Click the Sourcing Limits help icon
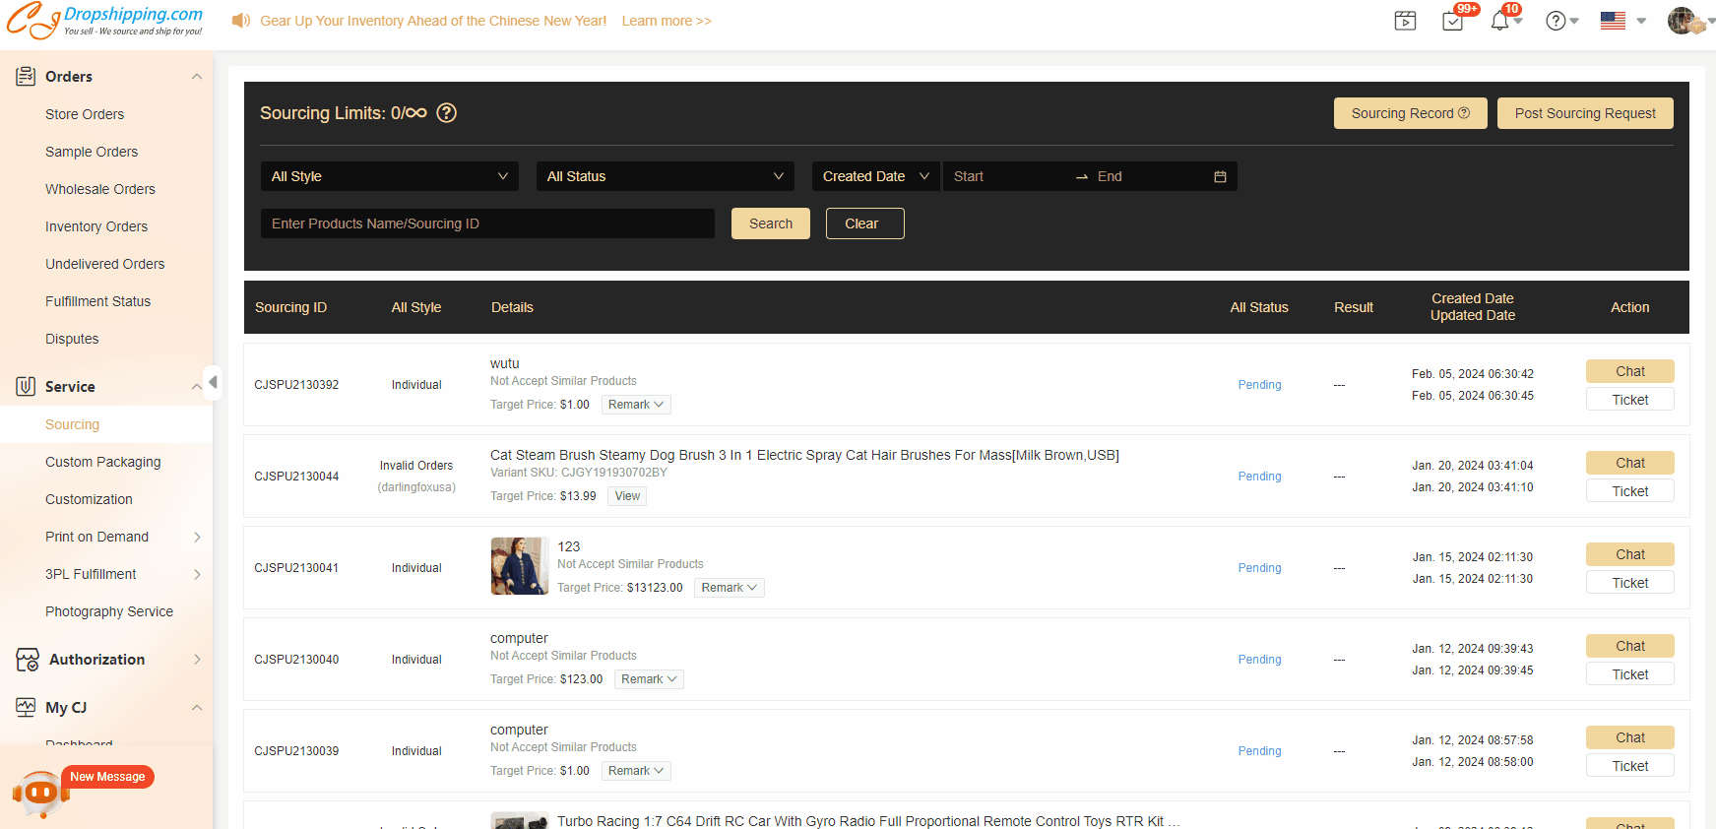Screen dimensions: 1716x829 click(x=446, y=113)
